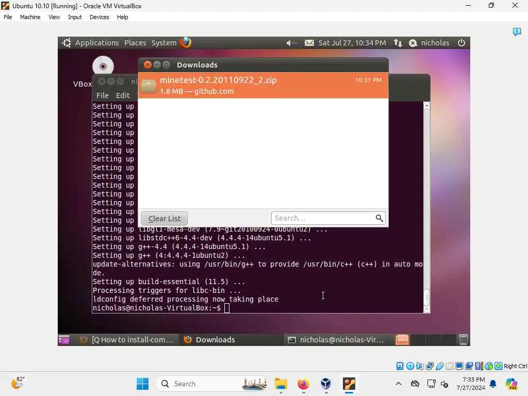Switch to the orange workspace switcher cell
This screenshot has height=396, width=528.
point(402,340)
